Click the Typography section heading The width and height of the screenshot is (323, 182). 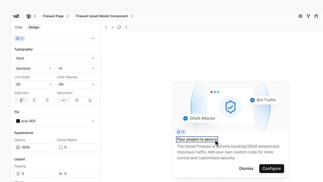click(x=23, y=49)
